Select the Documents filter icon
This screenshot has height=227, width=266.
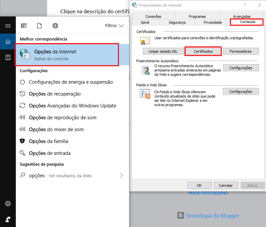coord(40,26)
